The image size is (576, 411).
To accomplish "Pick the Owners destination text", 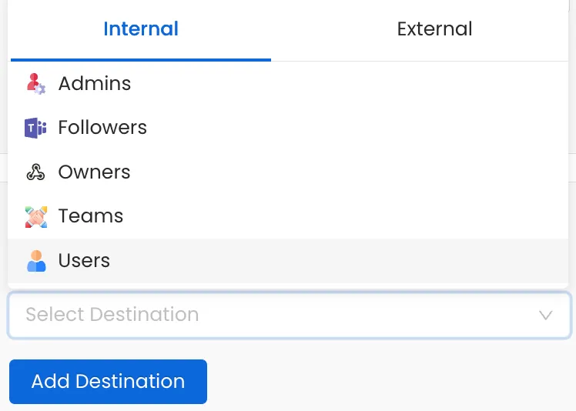I will coord(94,172).
